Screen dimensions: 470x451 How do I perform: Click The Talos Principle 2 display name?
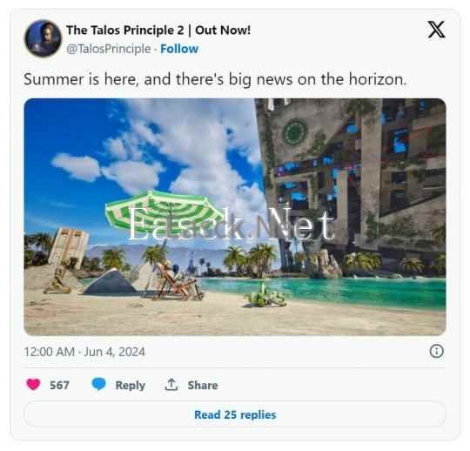(158, 30)
